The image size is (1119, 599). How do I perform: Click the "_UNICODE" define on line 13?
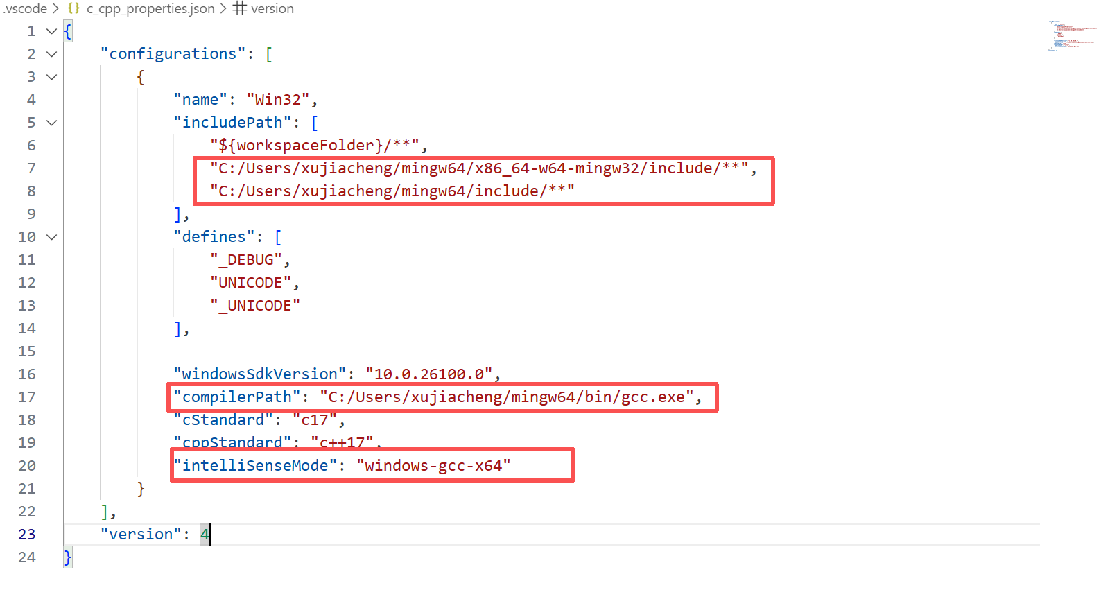255,306
